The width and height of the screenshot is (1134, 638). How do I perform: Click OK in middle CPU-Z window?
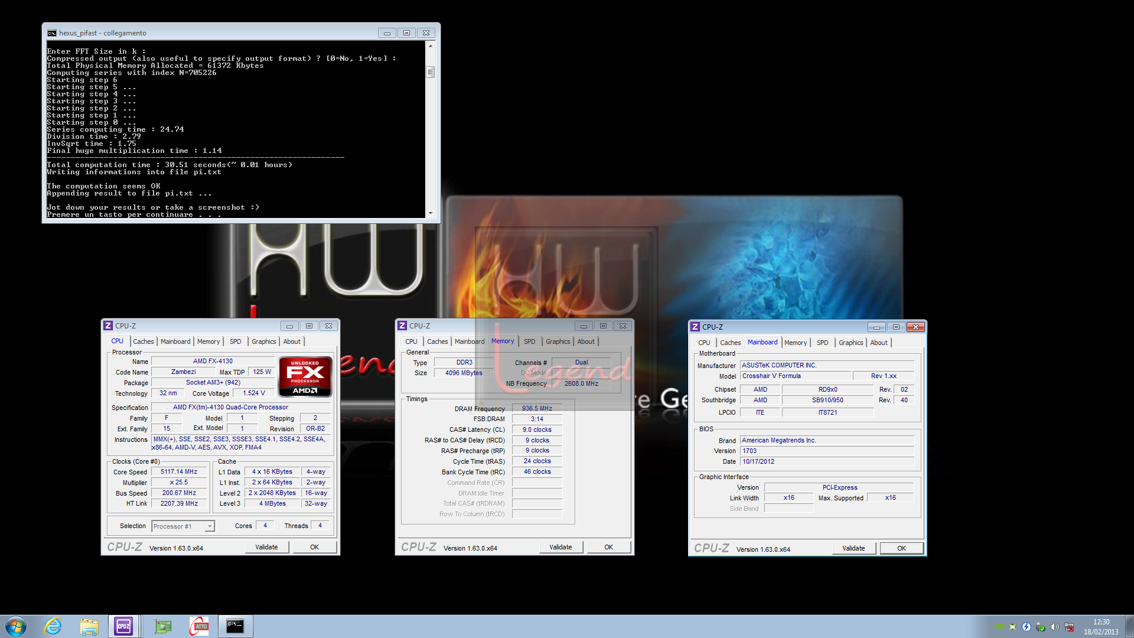[608, 547]
